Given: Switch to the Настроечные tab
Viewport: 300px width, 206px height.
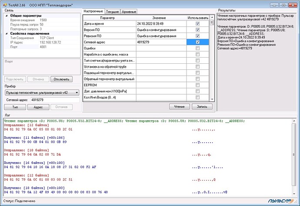Looking at the screenshot, I should (93, 11).
